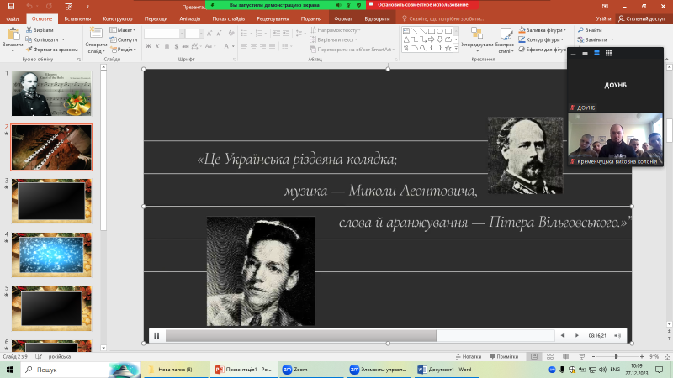The width and height of the screenshot is (673, 378).
Task: Open Документ1 - Word from the taskbar
Action: point(445,370)
